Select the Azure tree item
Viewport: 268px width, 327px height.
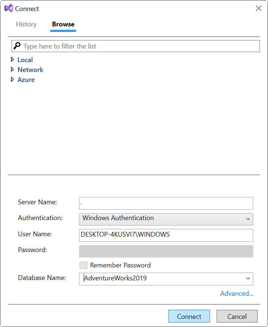(26, 80)
